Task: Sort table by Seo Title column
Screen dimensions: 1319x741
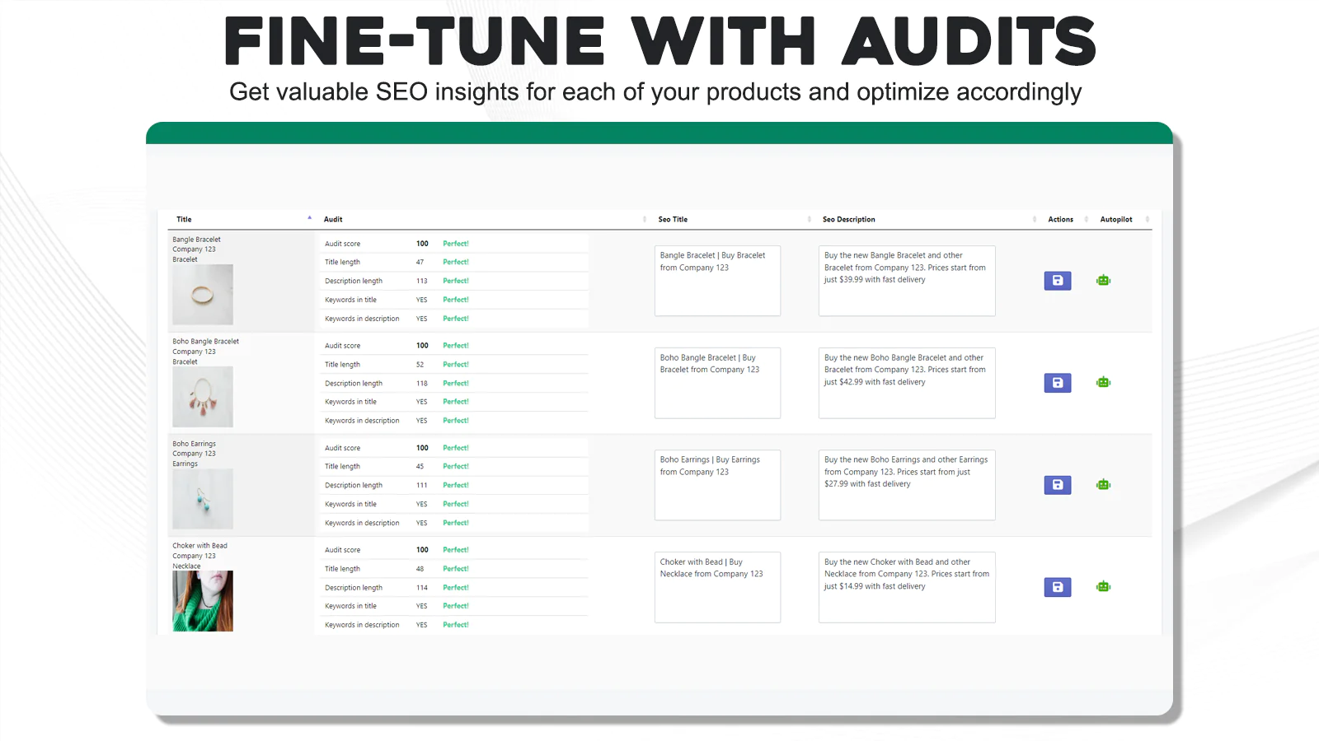Action: [x=673, y=220]
